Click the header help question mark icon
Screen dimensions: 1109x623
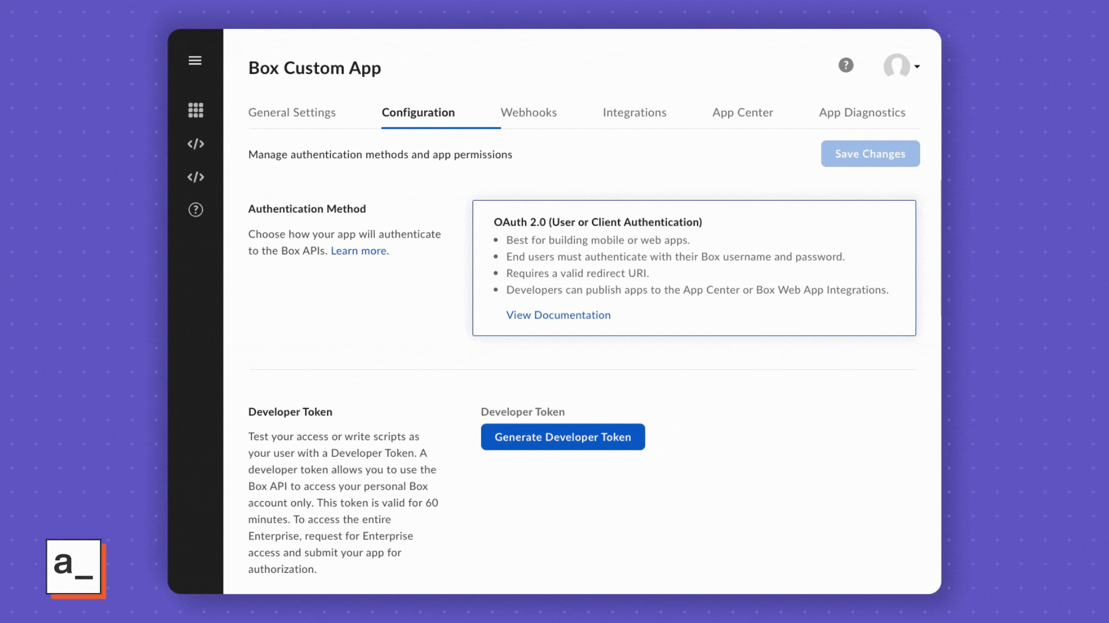coord(846,65)
